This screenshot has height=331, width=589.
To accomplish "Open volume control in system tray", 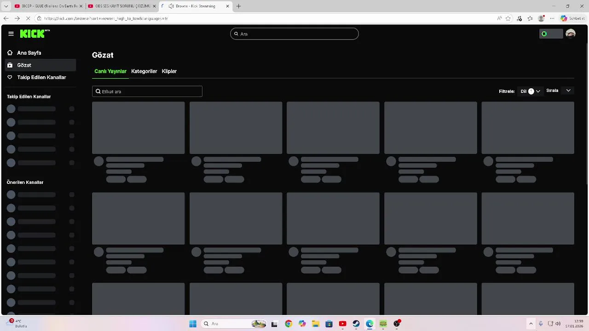I will click(x=558, y=324).
